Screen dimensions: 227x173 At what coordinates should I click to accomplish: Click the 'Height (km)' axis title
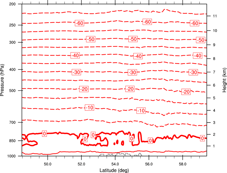(224, 80)
